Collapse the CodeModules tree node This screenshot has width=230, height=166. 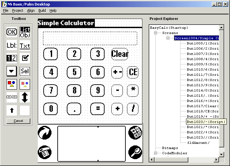pos(156,153)
